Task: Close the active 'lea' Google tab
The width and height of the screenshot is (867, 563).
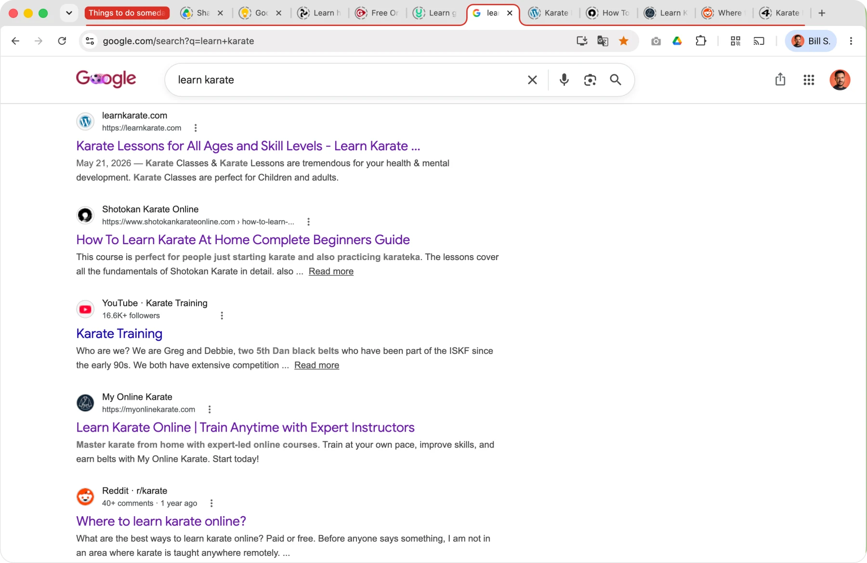Action: coord(510,13)
